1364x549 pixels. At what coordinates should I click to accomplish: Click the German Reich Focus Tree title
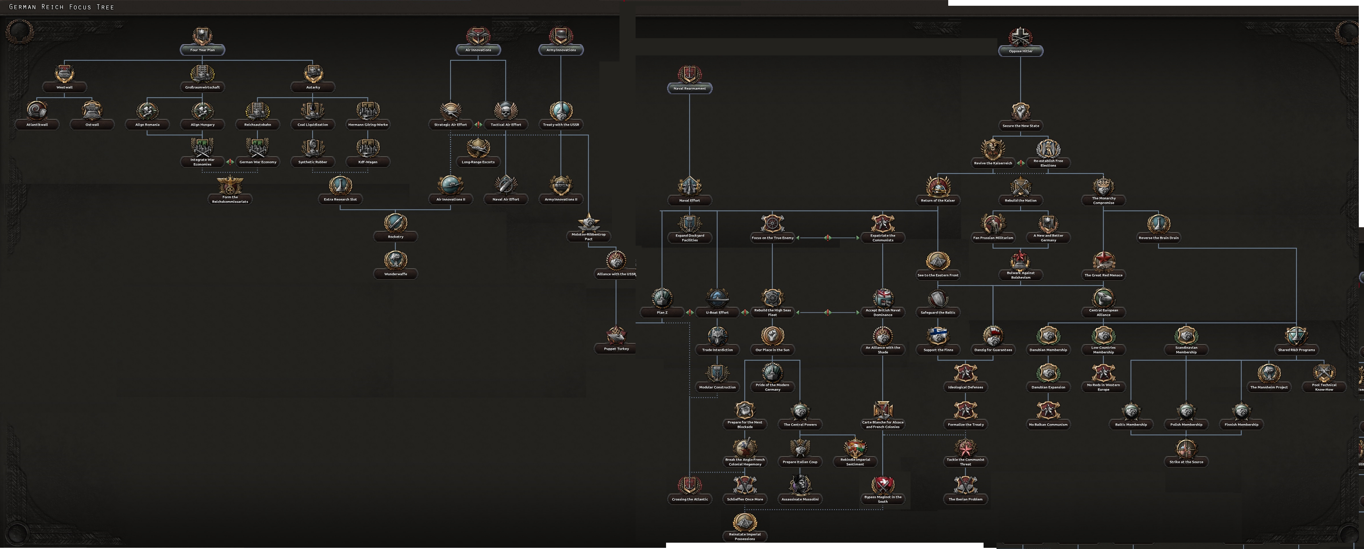point(61,7)
